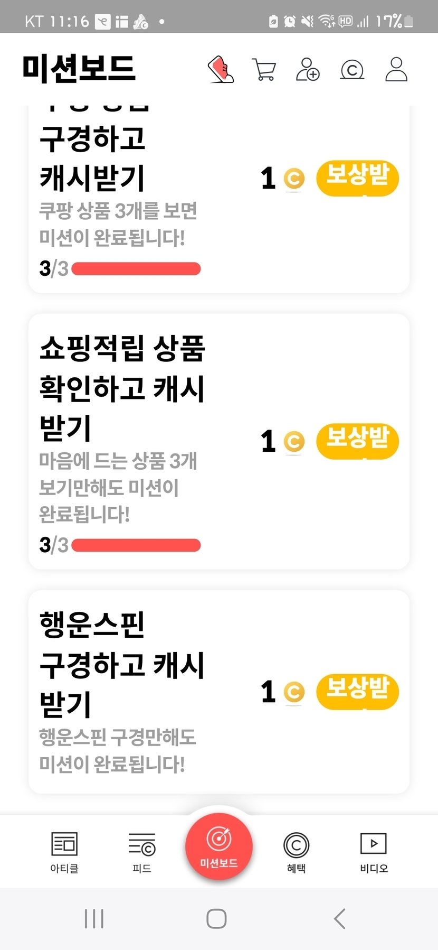Tap the coin icon on 행운스핀 mission

(x=294, y=692)
